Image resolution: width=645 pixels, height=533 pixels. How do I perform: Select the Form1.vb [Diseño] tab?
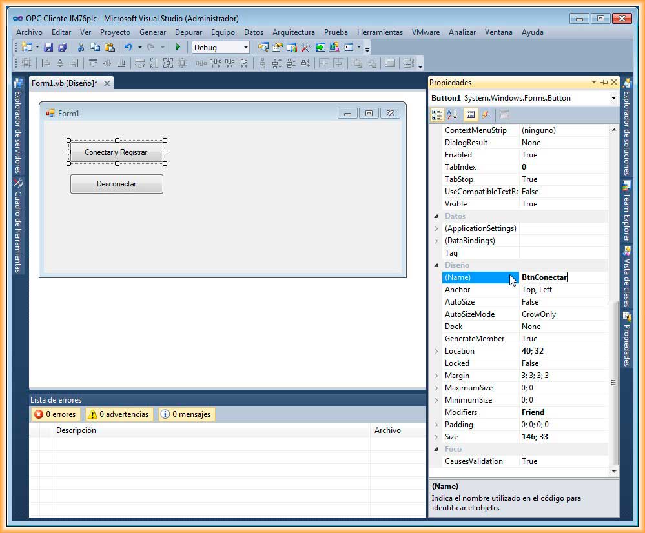(64, 83)
